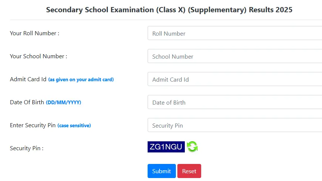Screen dimensions: 322x181
Task: Submit the results form
Action: tap(161, 171)
